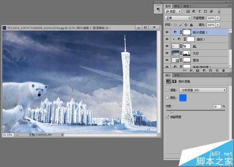This screenshot has width=234, height=167.
Task: Hide the 照片滤镜 1 layer
Action: pyautogui.click(x=167, y=32)
